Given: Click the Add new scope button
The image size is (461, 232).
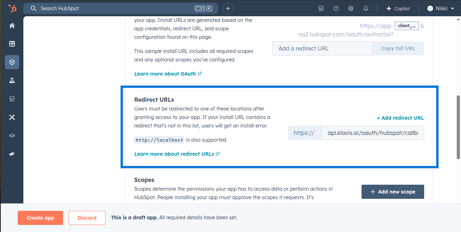Looking at the screenshot, I should 393,192.
